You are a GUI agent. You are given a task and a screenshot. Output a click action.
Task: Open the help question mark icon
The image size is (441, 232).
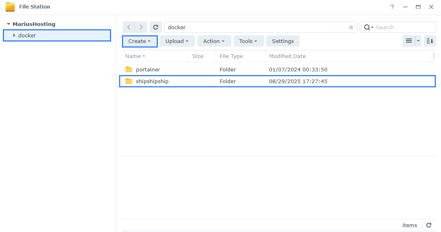[392, 7]
